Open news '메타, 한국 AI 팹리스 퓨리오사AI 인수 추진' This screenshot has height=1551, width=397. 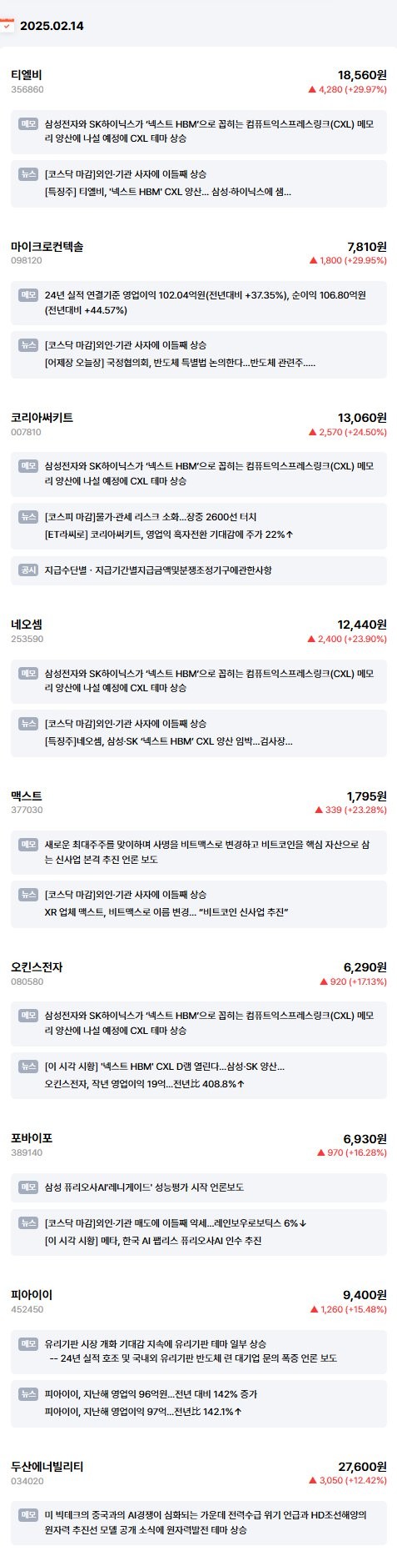(x=153, y=1241)
